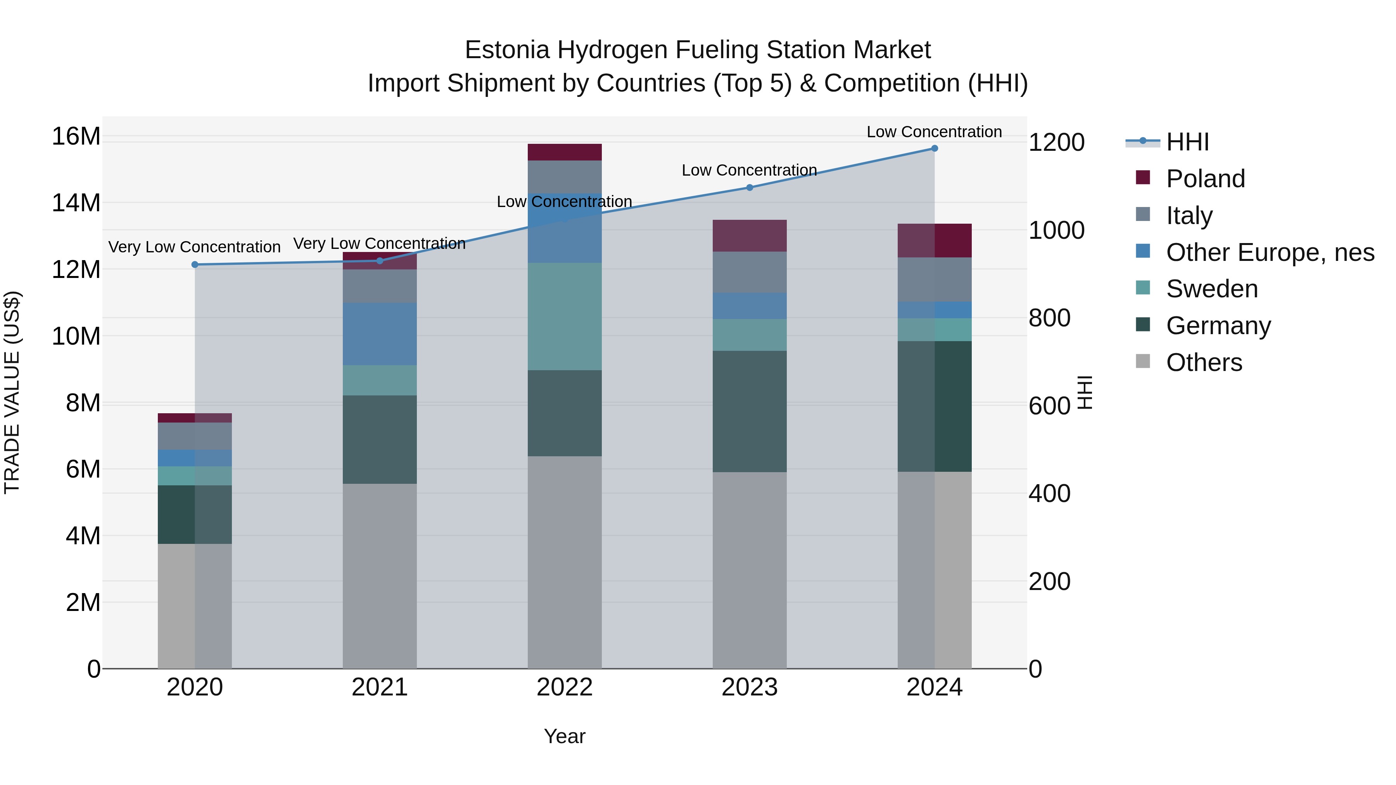Click the 2024 x-axis label
1396x785 pixels.
point(934,687)
